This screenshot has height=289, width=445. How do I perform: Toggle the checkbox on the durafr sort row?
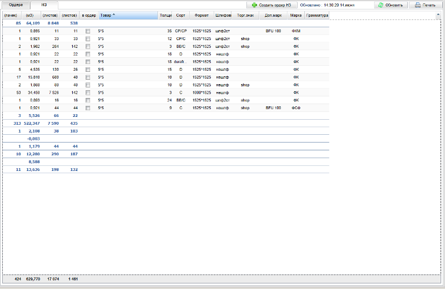pyautogui.click(x=88, y=62)
